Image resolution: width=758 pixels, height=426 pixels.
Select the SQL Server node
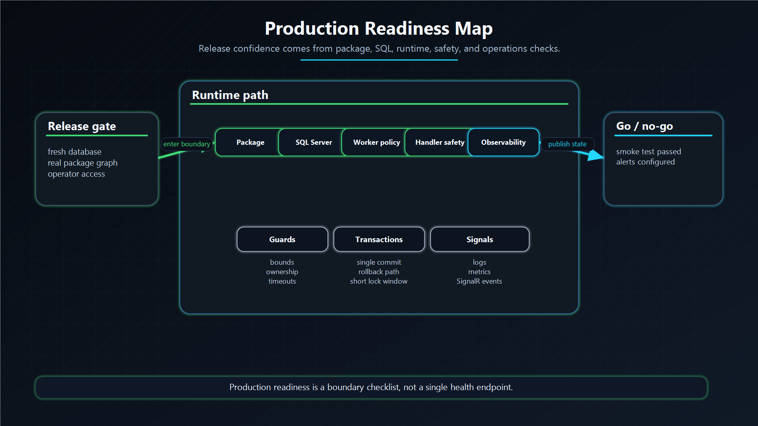(313, 142)
